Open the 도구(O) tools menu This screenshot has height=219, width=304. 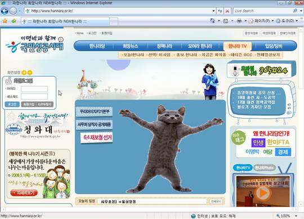pos(287,21)
